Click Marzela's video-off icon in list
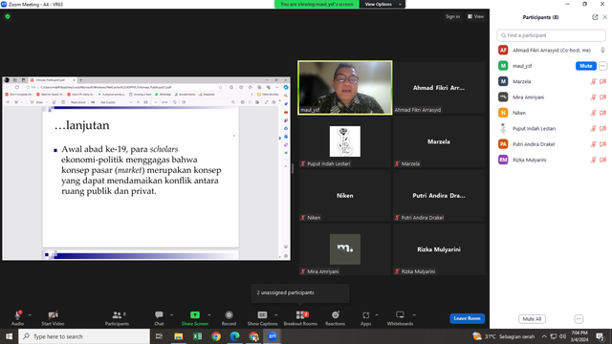 pyautogui.click(x=603, y=81)
